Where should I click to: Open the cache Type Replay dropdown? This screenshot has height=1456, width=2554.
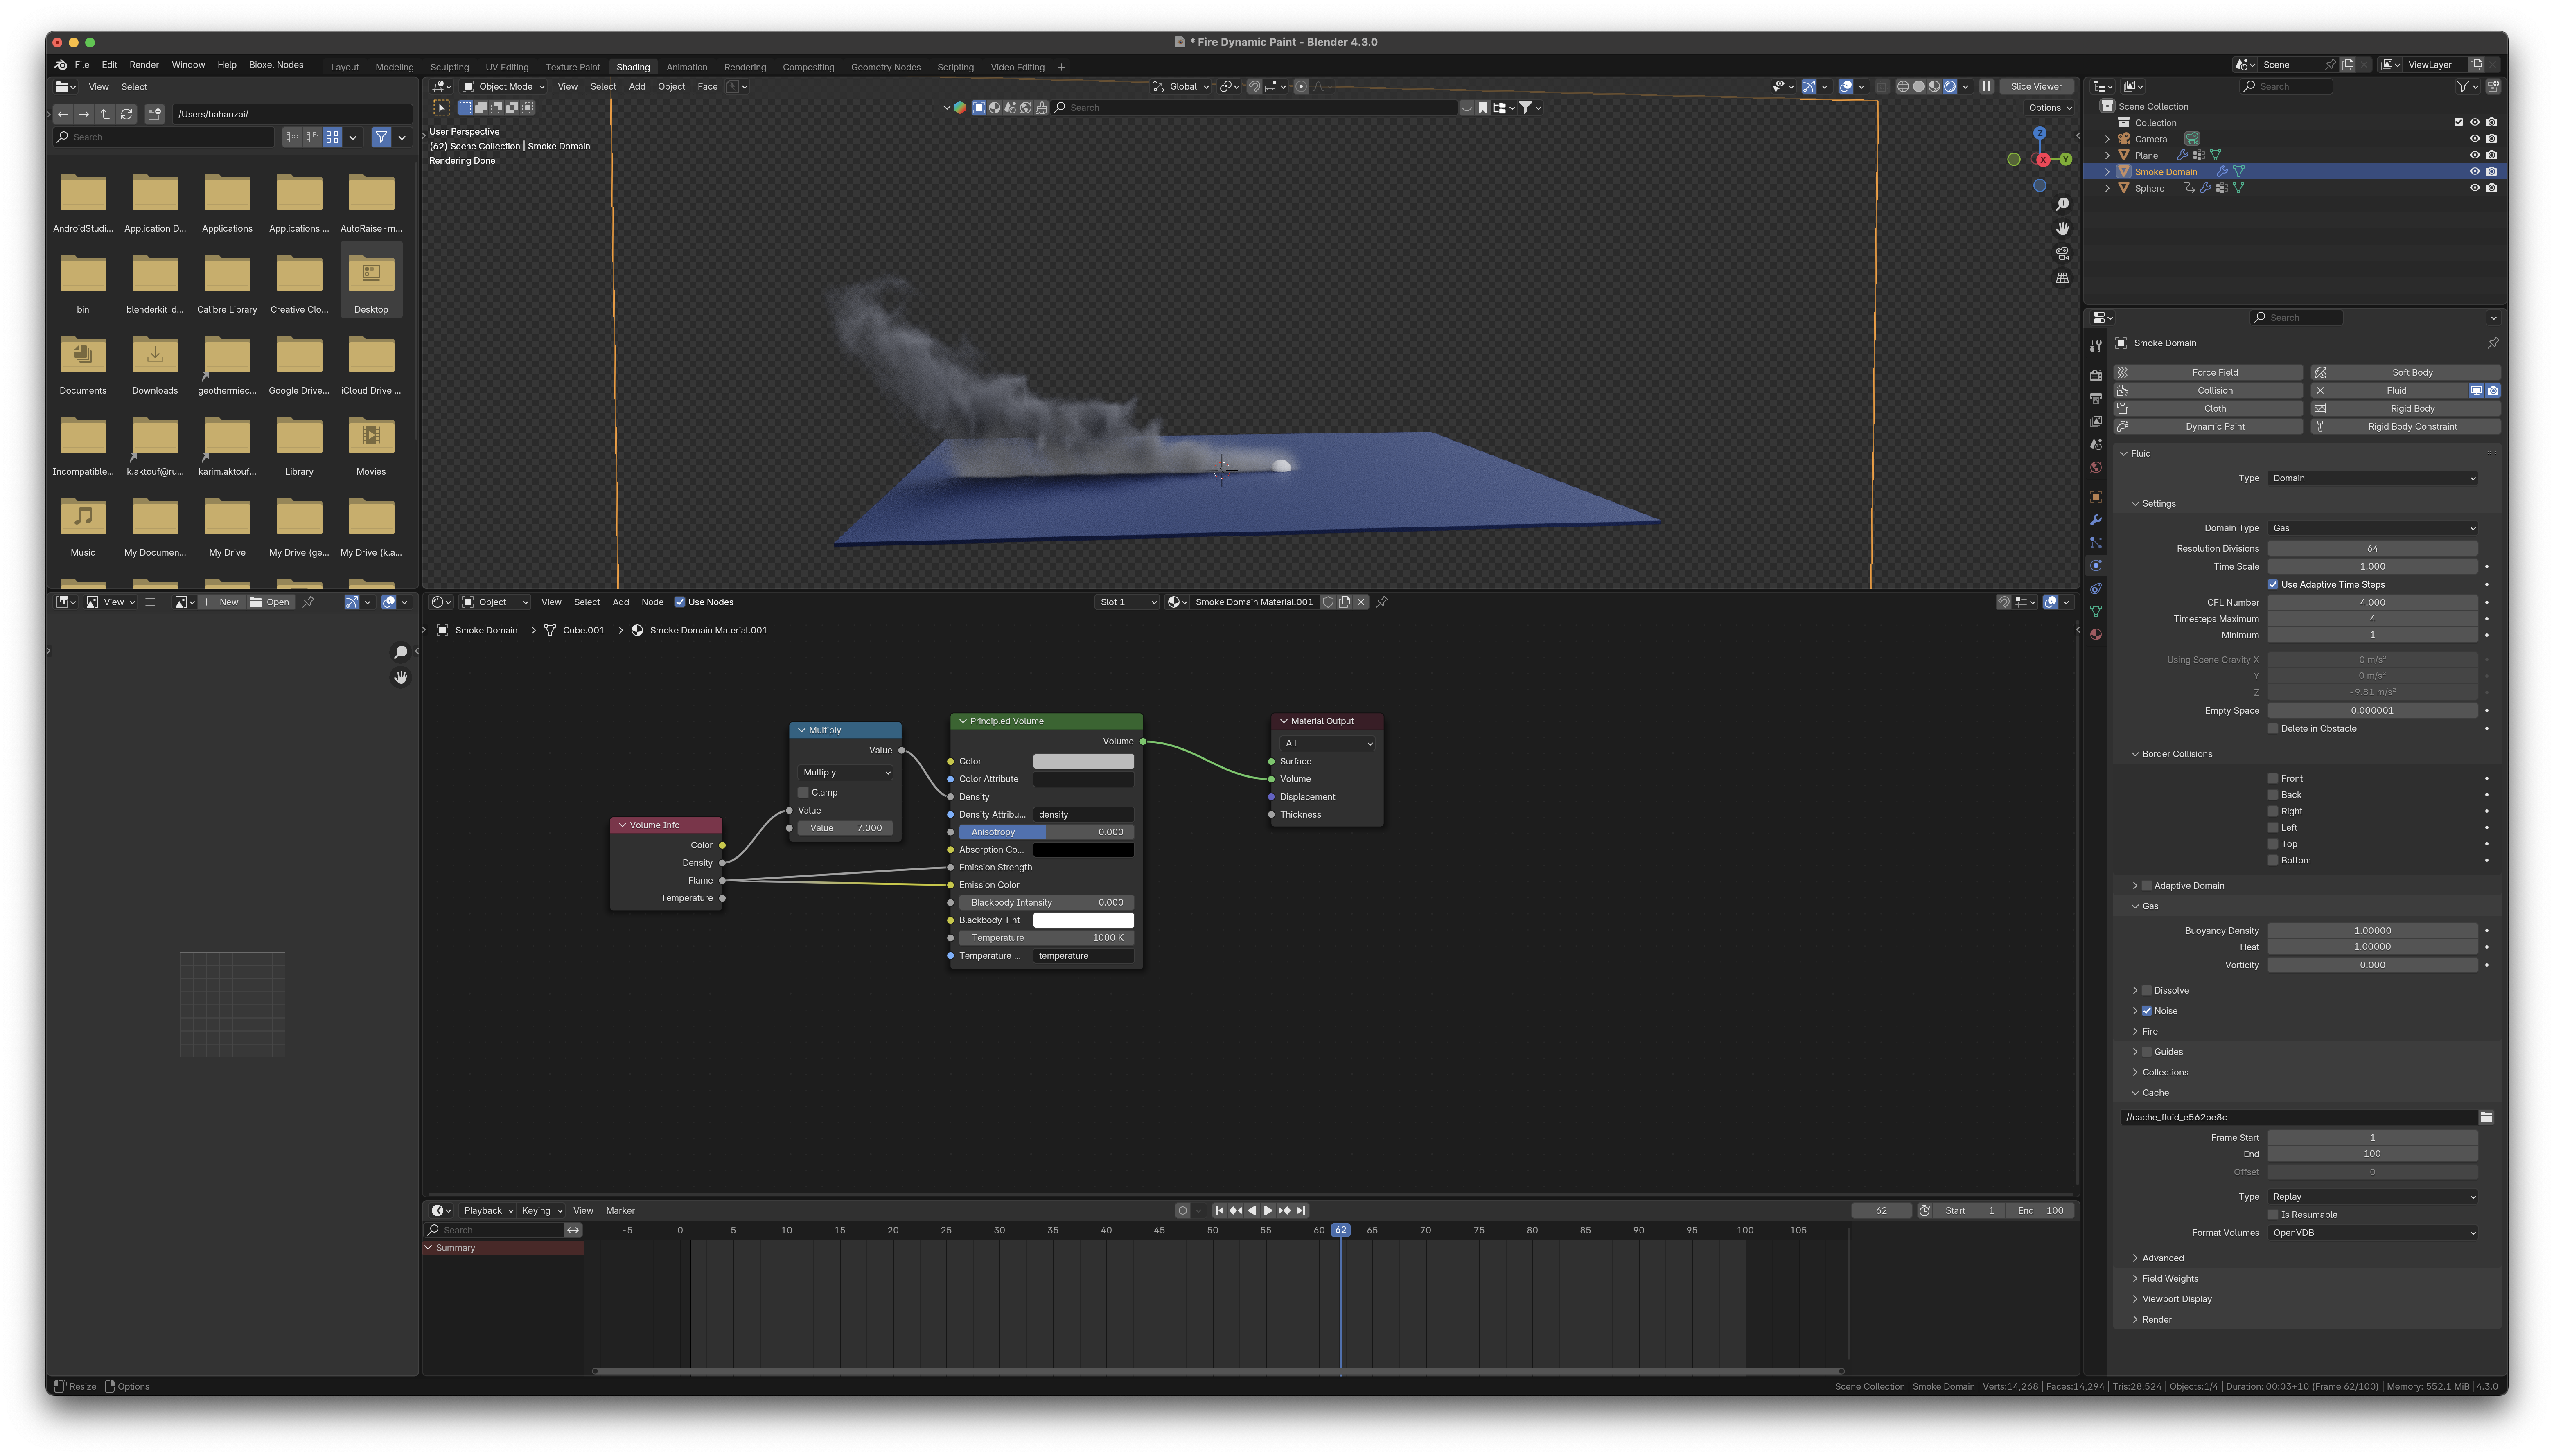(2373, 1197)
